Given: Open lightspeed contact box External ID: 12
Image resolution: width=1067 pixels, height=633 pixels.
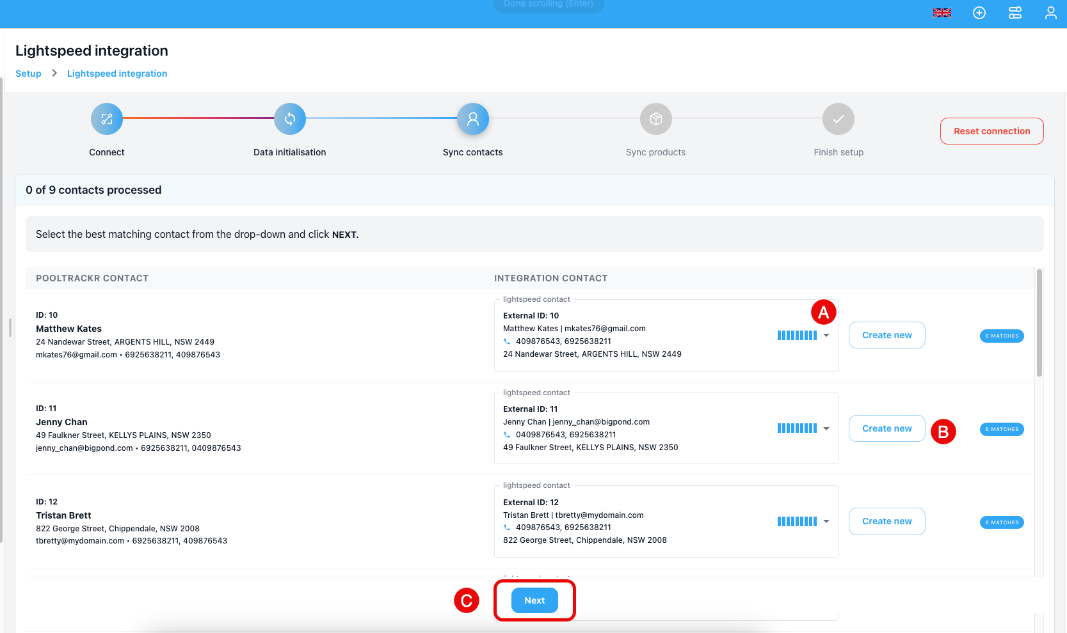Looking at the screenshot, I should (x=666, y=521).
